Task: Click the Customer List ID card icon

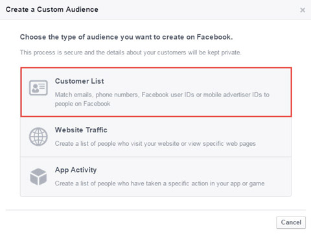Action: point(38,88)
